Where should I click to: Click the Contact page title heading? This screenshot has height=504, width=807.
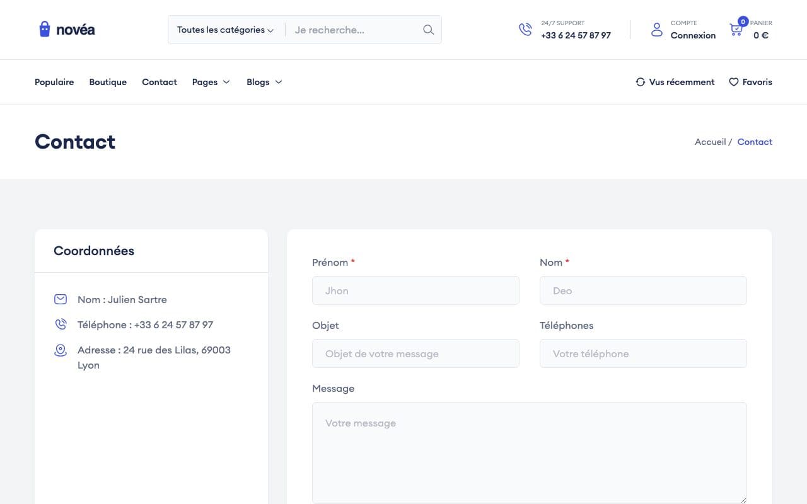75,142
